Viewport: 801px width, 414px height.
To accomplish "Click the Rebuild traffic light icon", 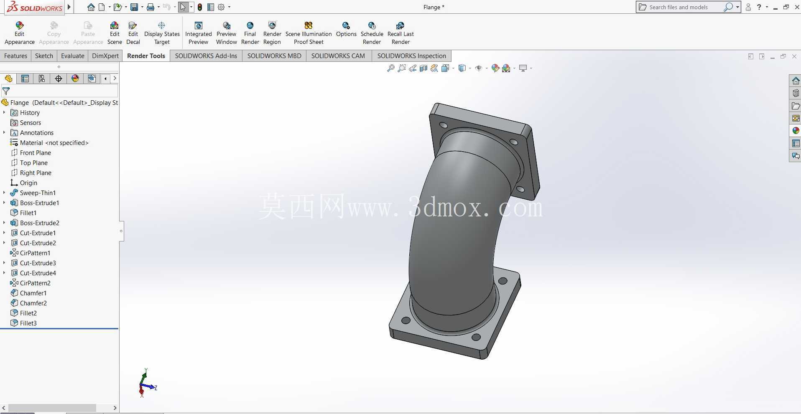I will [200, 7].
